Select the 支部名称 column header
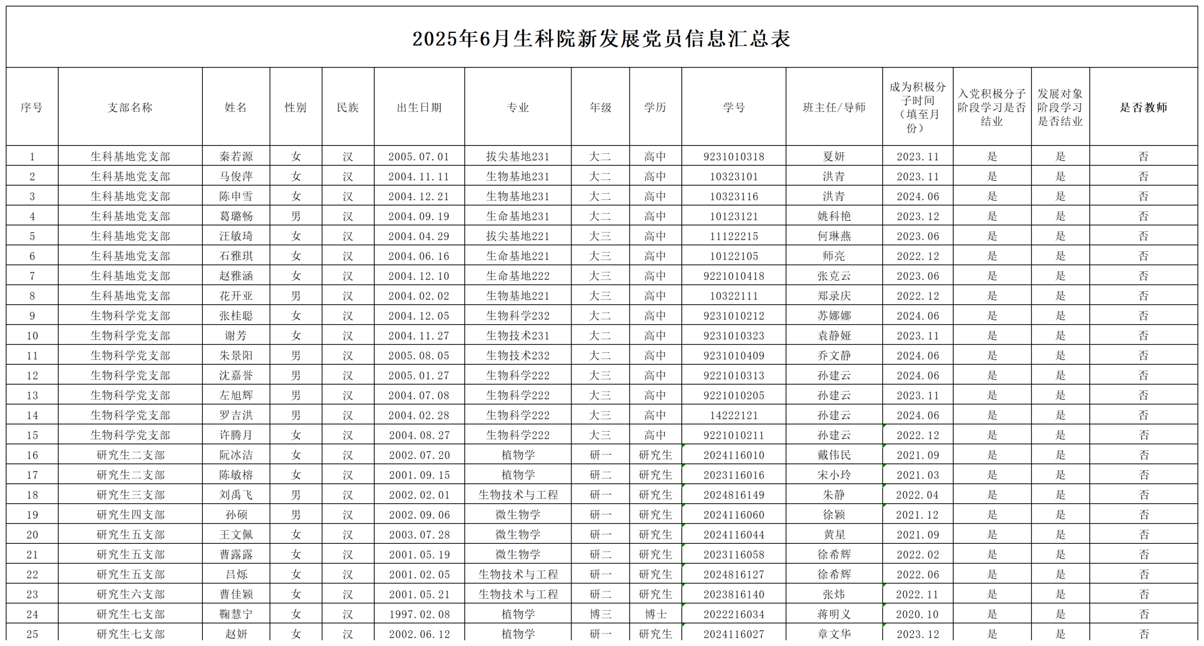This screenshot has height=646, width=1204. [130, 107]
